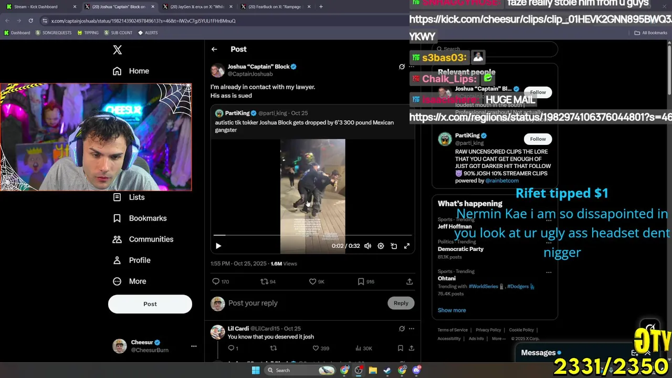
Task: Open File Explorer from taskbar
Action: (x=373, y=370)
